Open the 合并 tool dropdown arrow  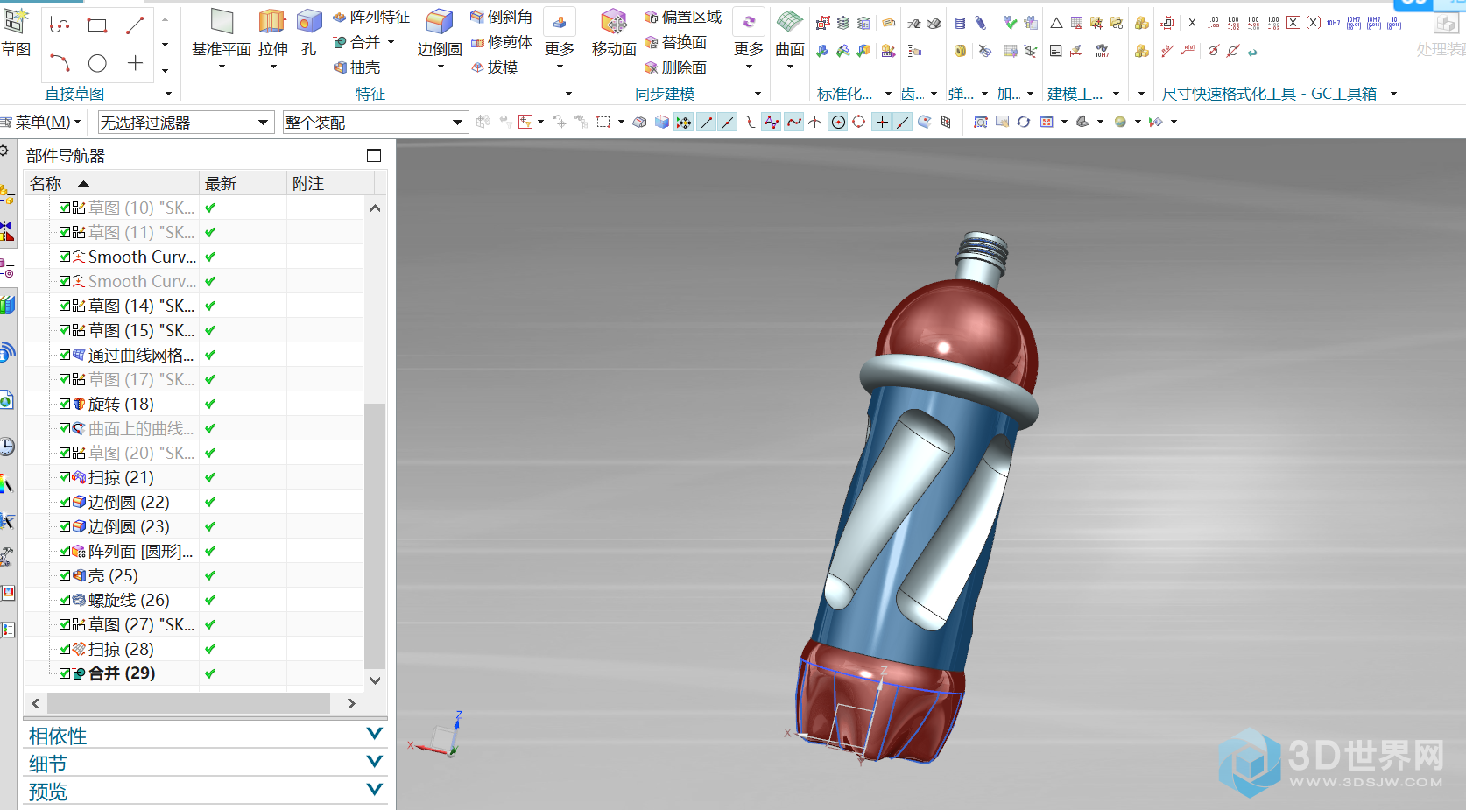pyautogui.click(x=391, y=42)
